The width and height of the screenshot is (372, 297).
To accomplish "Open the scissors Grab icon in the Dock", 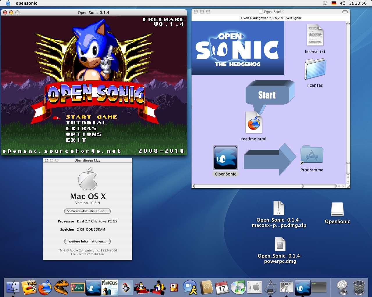I will pyautogui.click(x=286, y=287).
